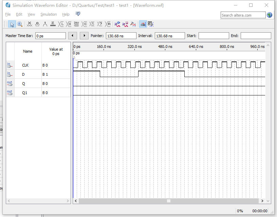Maximize the Simulation Waveform Editor window
Screen dimensions: 277x217
point(251,5)
